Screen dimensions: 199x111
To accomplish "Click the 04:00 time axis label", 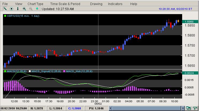I will click(x=129, y=101).
